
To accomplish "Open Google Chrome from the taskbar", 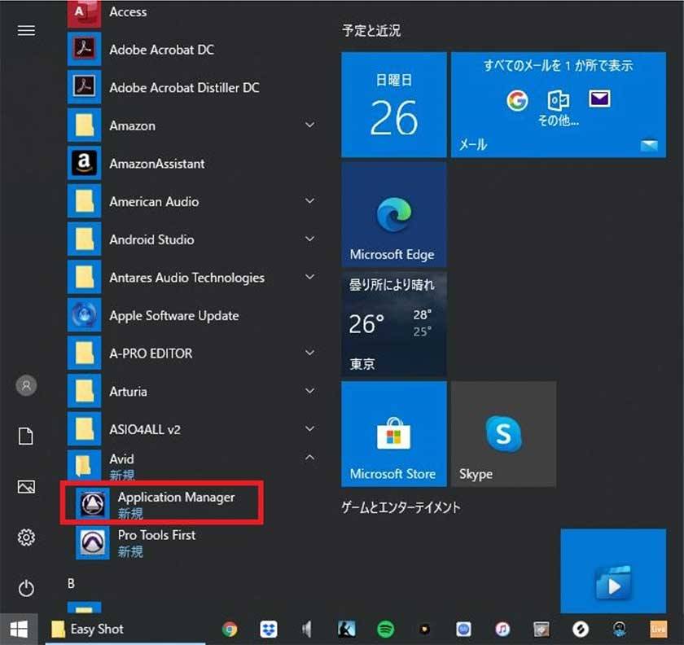I will click(230, 630).
